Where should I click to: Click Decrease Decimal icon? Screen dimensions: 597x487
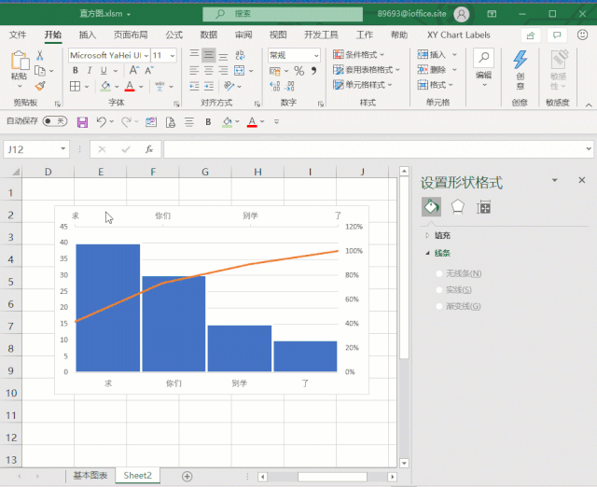tap(289, 87)
